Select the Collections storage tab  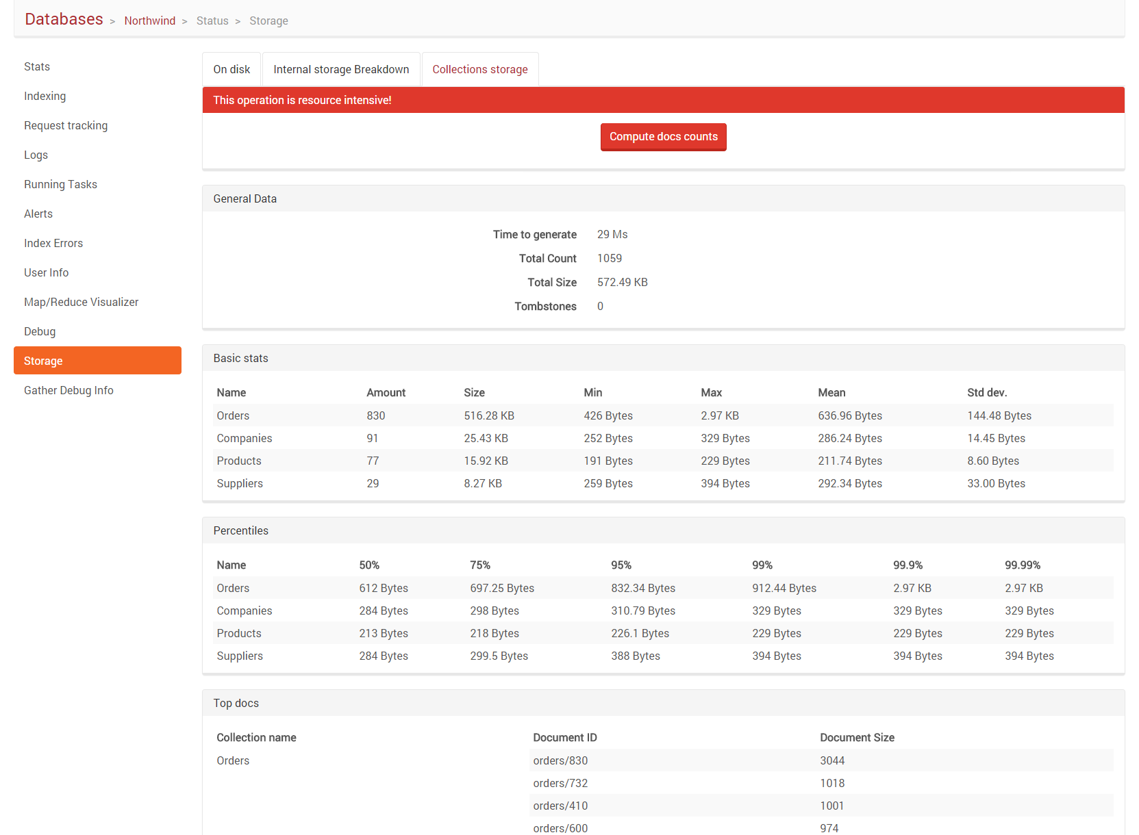(x=480, y=69)
